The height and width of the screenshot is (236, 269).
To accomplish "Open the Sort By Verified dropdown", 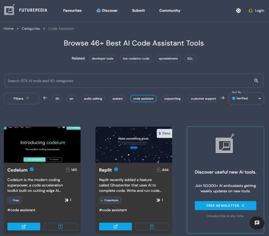I will click(x=246, y=99).
